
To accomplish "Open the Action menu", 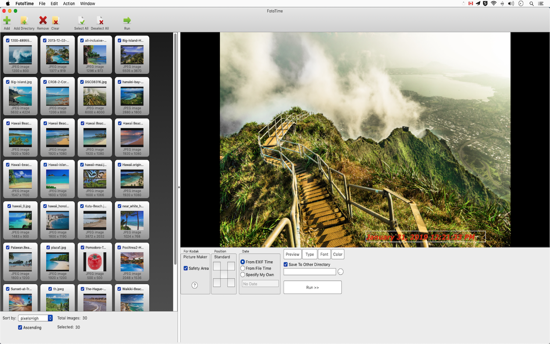I will click(69, 3).
